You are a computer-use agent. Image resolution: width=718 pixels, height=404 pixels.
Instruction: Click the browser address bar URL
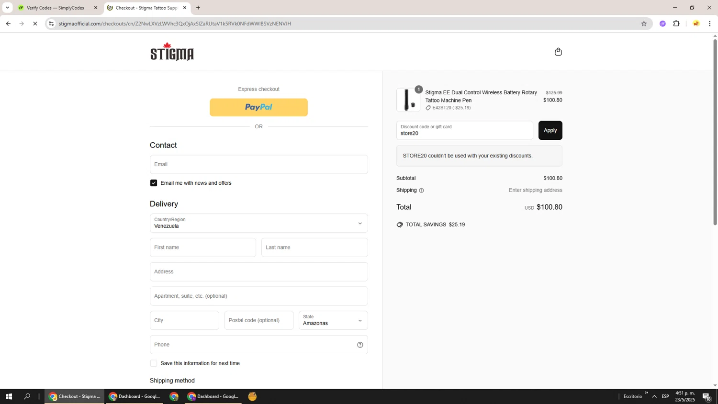(x=175, y=23)
